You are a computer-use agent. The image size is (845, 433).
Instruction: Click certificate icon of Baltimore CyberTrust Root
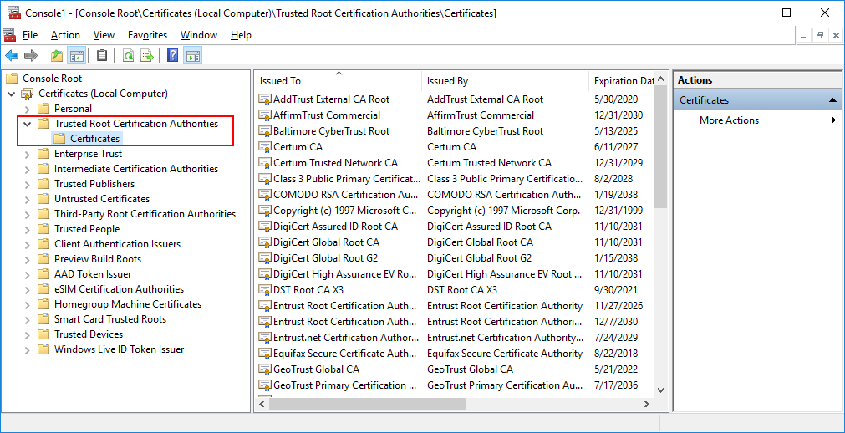pos(265,131)
